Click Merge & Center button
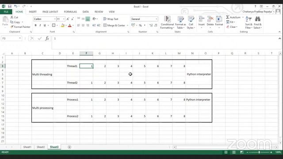Viewport: 283px width, 159px height. 114,26
